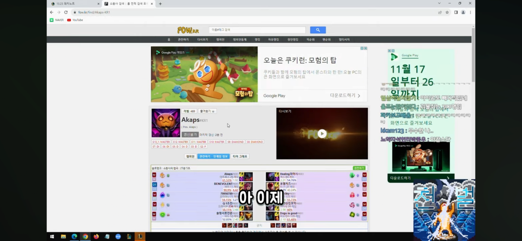522x241 pixels.
Task: Select the 챔피언 profile tab
Action: 190,156
